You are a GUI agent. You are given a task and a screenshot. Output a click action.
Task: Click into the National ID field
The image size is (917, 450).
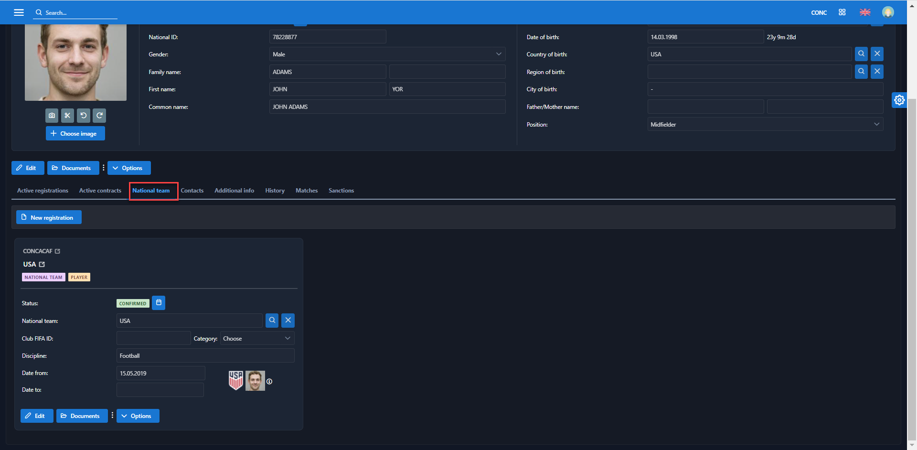click(328, 37)
